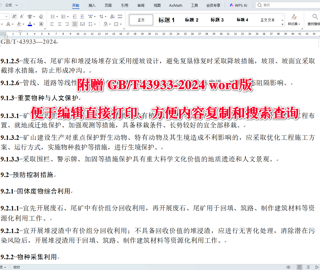Image resolution: width=320 pixels, height=270 pixels.
Task: Toggle center text alignment
Action: [x=59, y=24]
